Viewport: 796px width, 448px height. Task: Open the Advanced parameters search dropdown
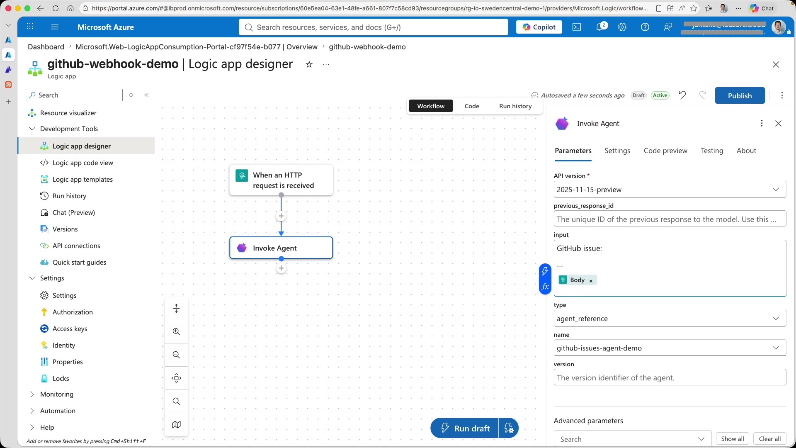coord(633,439)
